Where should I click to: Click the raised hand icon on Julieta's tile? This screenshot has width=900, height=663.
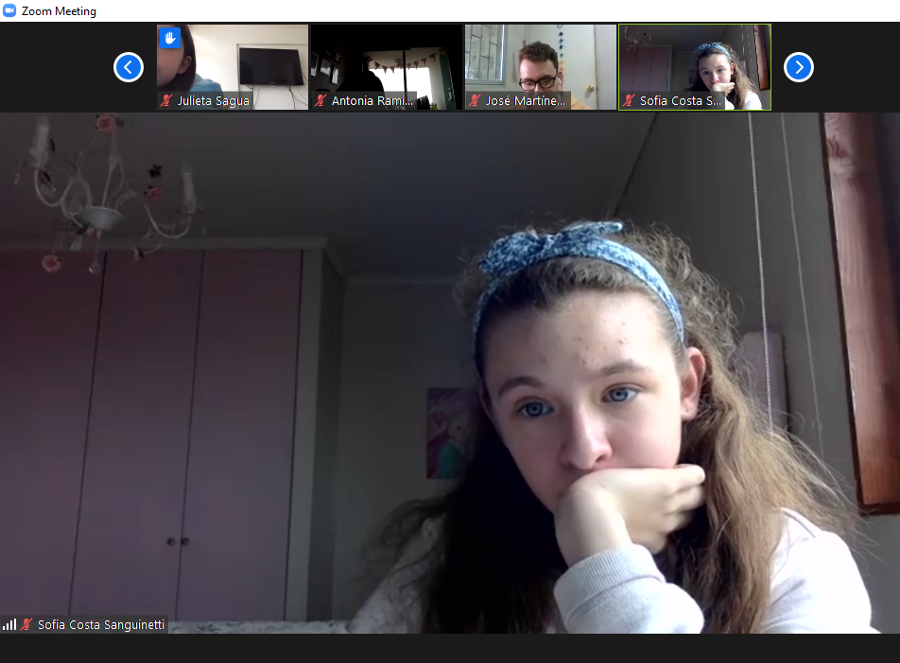click(170, 38)
